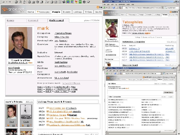Switch to the Personal profile tab

point(33,20)
